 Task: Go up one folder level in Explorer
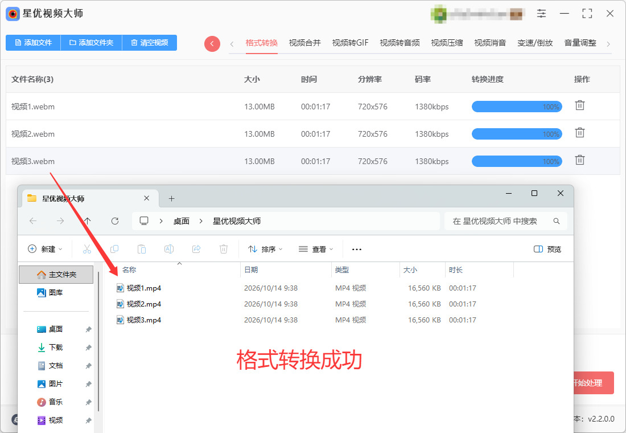(x=88, y=221)
